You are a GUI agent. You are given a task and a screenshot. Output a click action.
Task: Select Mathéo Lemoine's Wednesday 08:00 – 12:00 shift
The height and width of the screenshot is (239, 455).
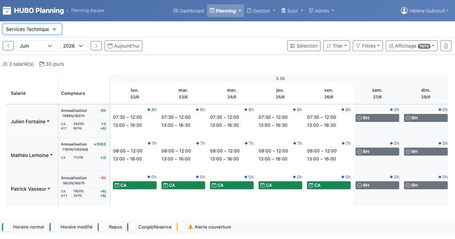(224, 151)
